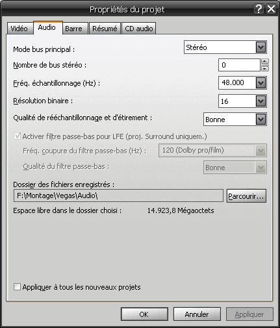Open the Résumé tab
Screen dimensions: 280x328
point(105,29)
